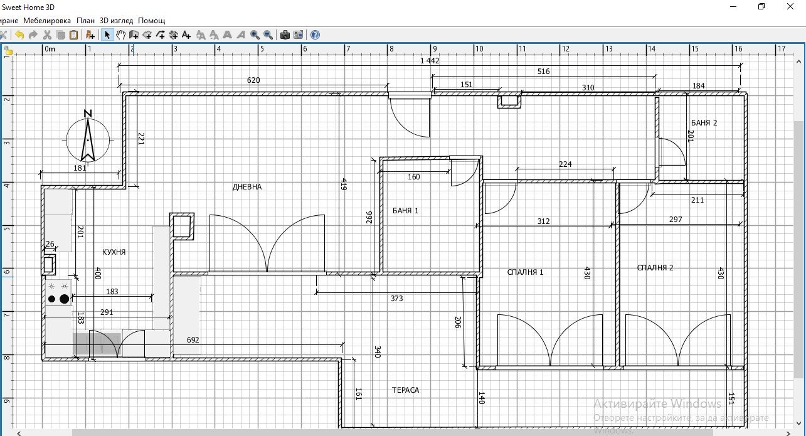Viewport: 806px width, 436px height.
Task: Select the Create dimensions tool
Action: coord(174,35)
